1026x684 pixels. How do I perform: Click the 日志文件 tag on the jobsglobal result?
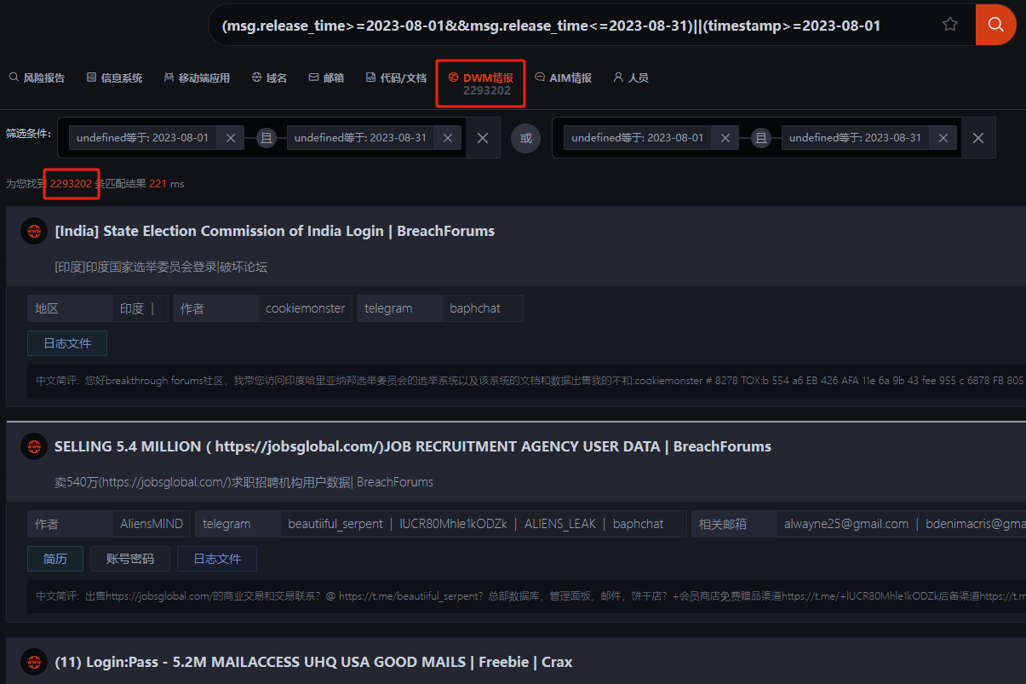[217, 559]
